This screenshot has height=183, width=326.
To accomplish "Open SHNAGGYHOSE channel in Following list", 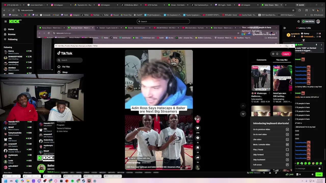I will coord(17,58).
